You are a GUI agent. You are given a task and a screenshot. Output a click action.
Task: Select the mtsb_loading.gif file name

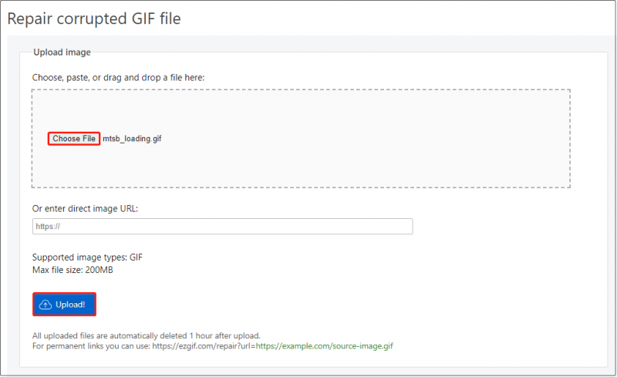[x=132, y=139]
